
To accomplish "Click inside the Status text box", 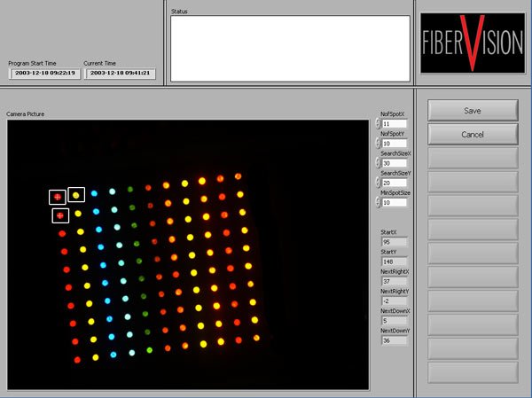I will click(290, 48).
